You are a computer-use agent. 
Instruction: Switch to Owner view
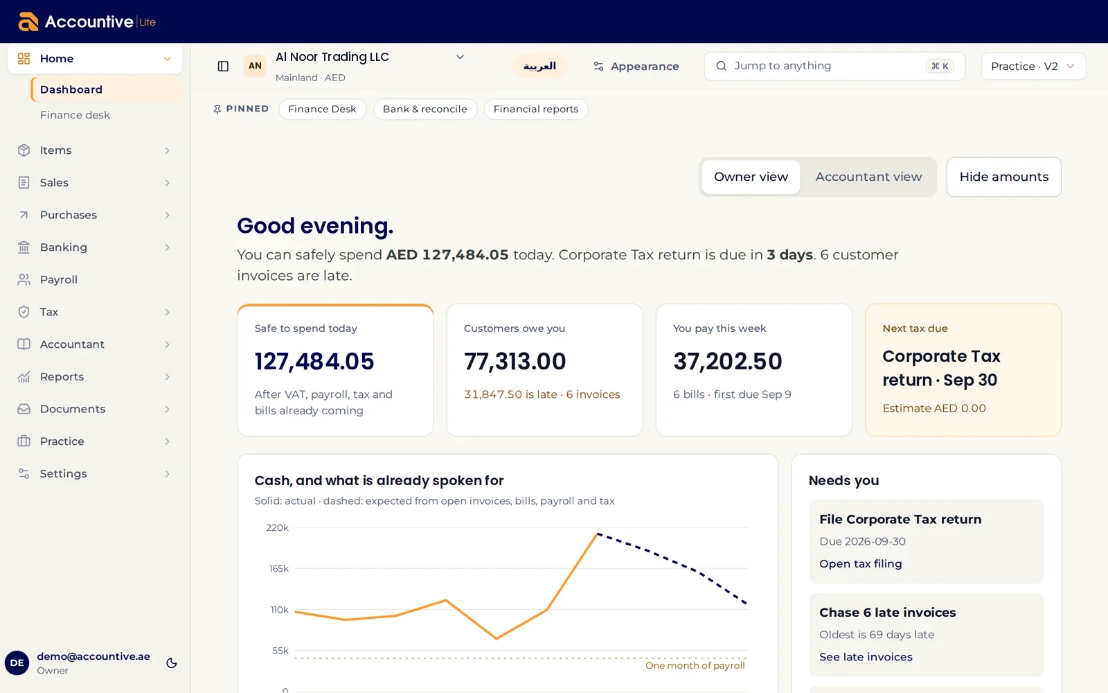(x=751, y=177)
